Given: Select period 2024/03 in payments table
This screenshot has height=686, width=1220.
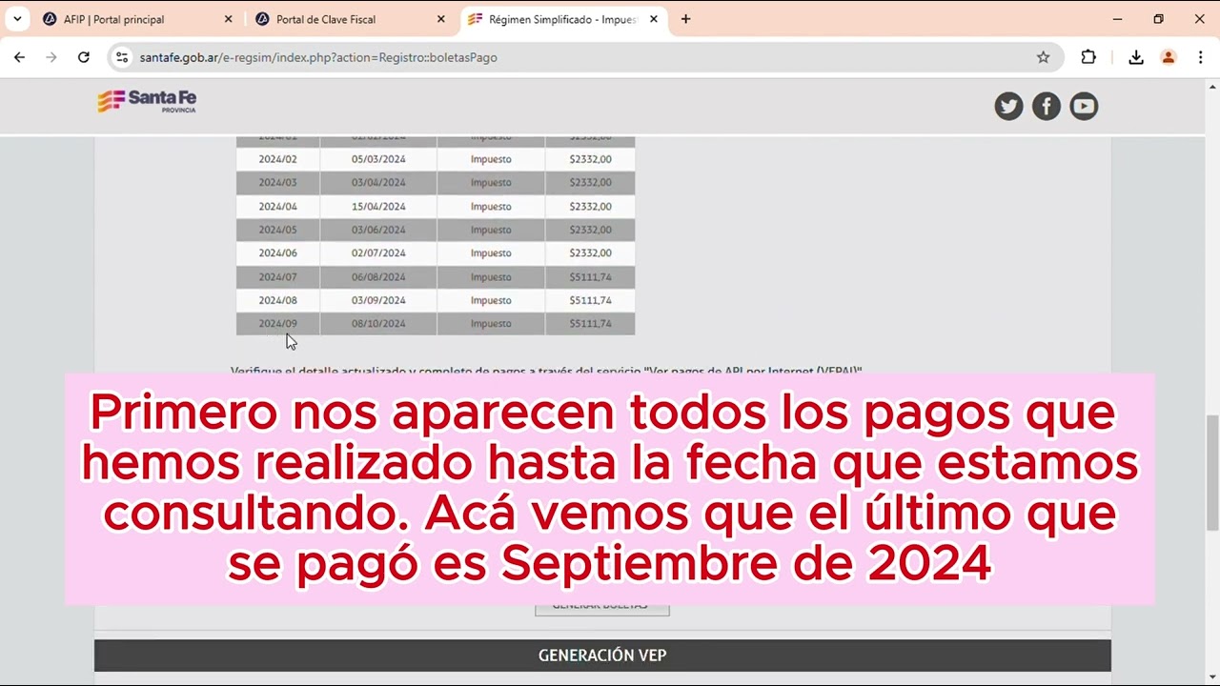Looking at the screenshot, I should click(x=277, y=182).
